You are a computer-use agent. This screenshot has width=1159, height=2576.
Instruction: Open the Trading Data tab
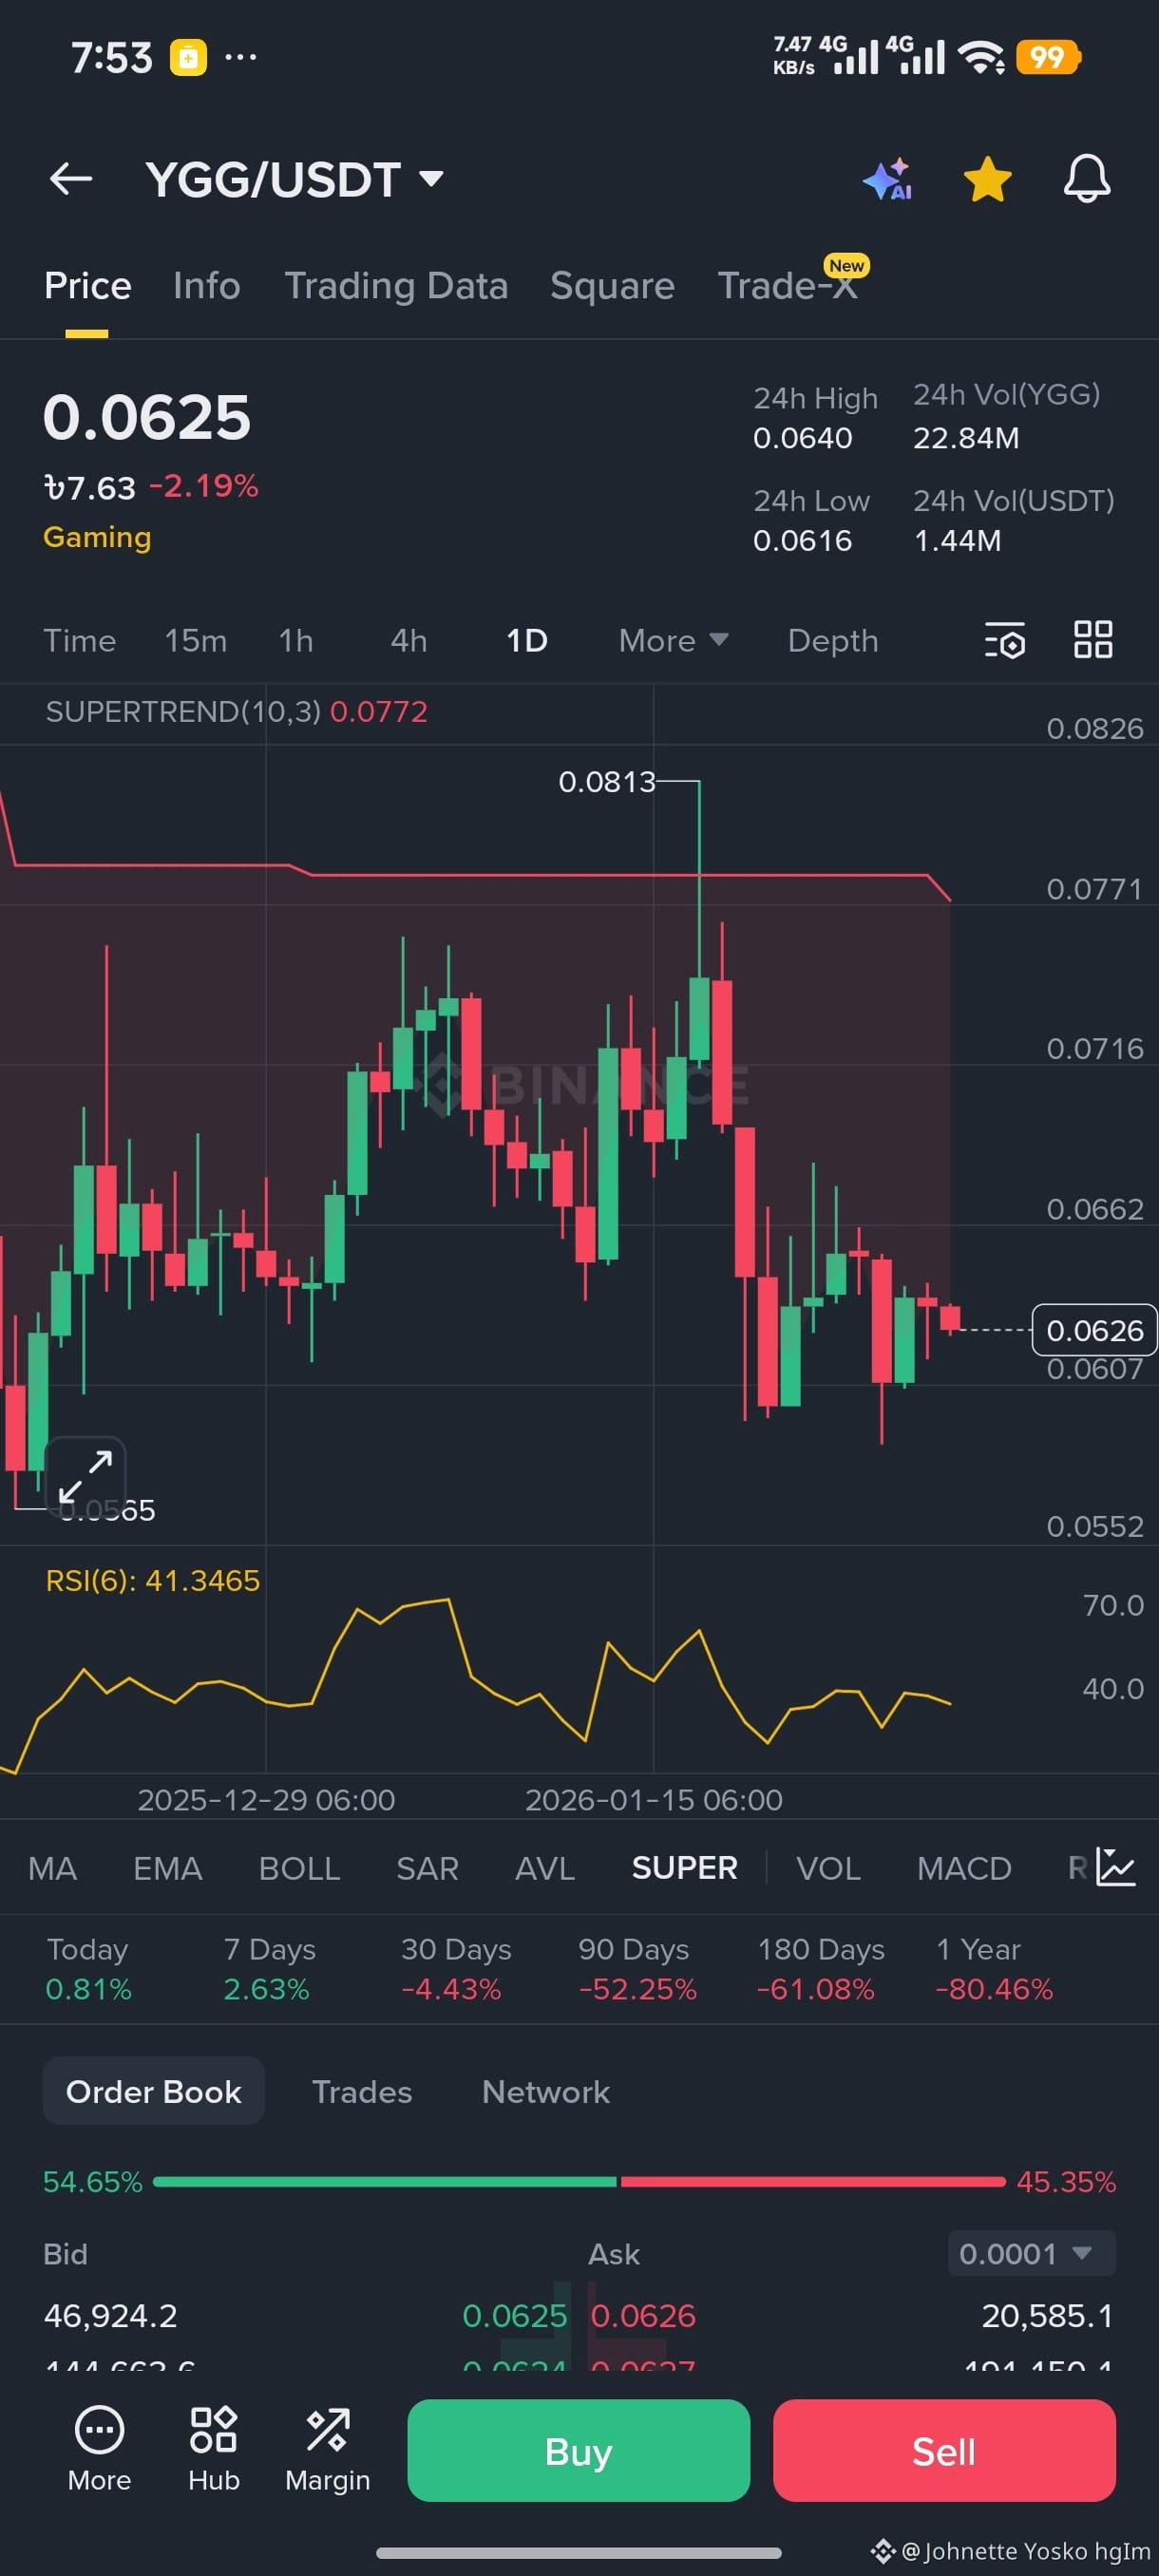pos(396,286)
